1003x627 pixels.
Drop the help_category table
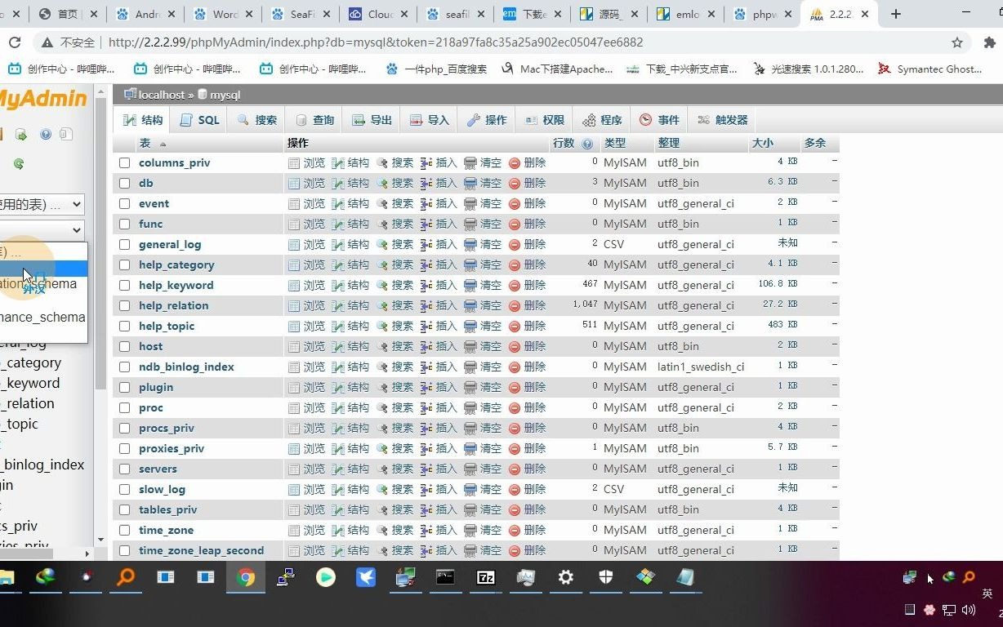pyautogui.click(x=527, y=265)
